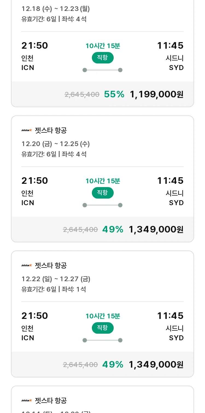Viewport: 205px width, 413px height.
Task: Open 젯스타 항공 flight dated 12.22 (일)
Action: click(102, 314)
